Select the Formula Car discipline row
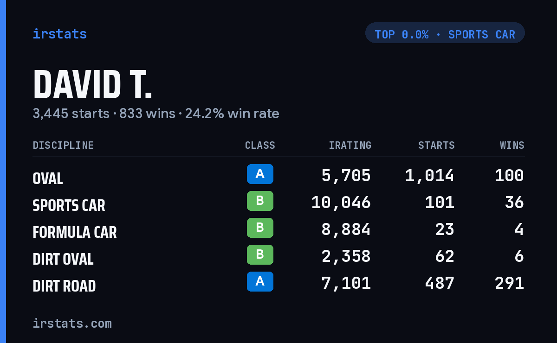The image size is (557, 343). click(278, 229)
